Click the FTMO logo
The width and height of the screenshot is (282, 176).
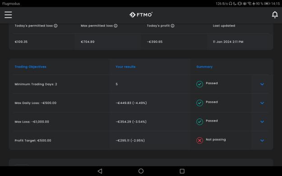click(x=141, y=15)
